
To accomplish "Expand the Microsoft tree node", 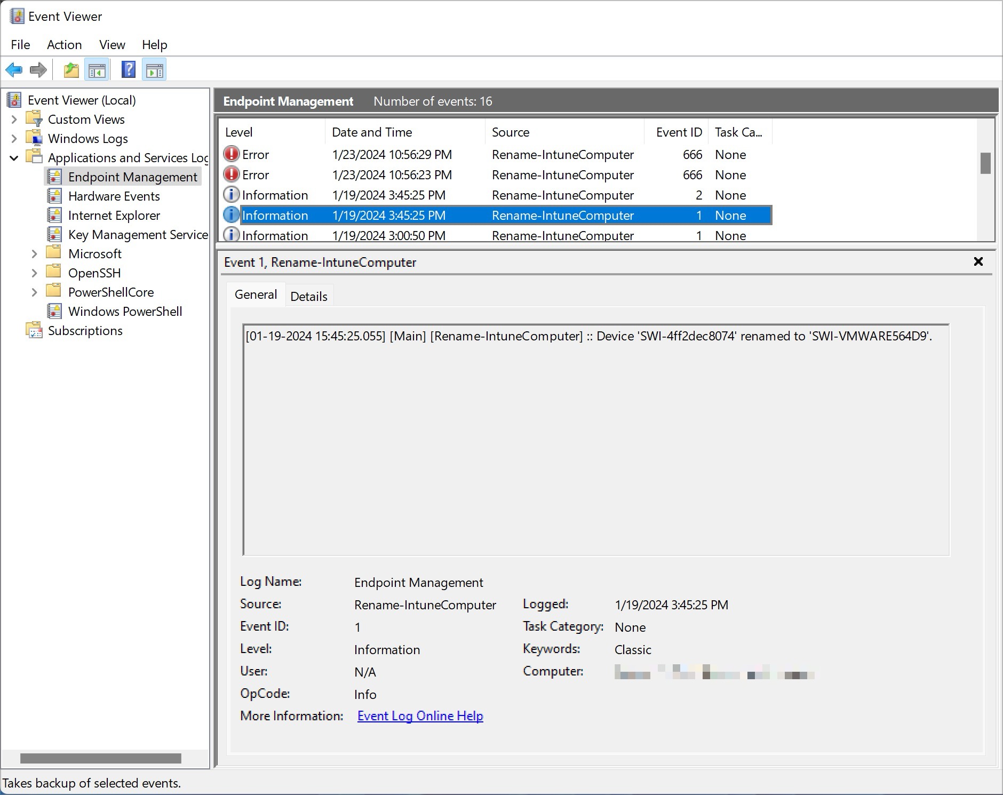I will (34, 253).
